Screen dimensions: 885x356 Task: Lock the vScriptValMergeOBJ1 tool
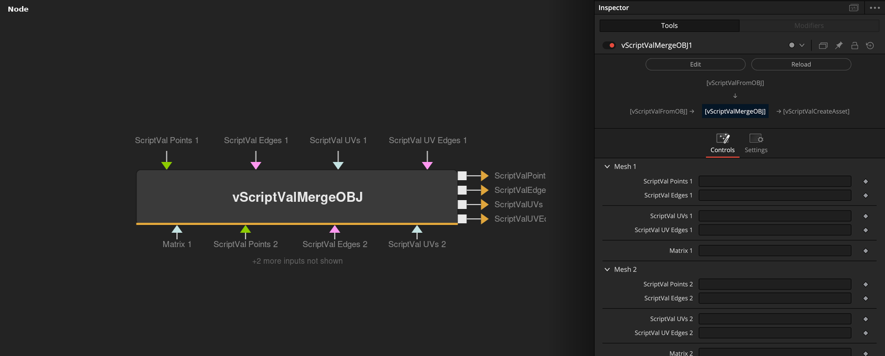pos(855,45)
